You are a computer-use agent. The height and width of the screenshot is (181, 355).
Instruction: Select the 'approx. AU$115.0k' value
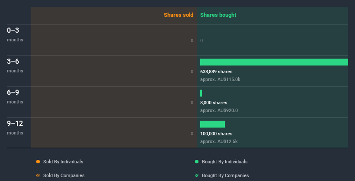pos(220,79)
